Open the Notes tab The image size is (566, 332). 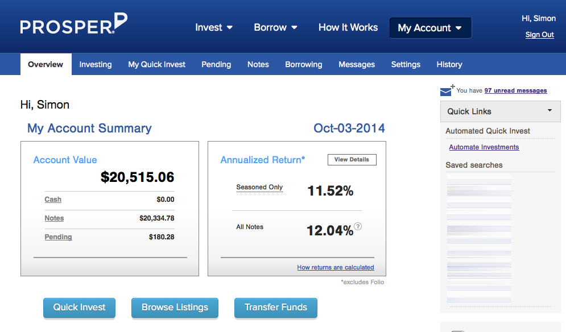[258, 64]
